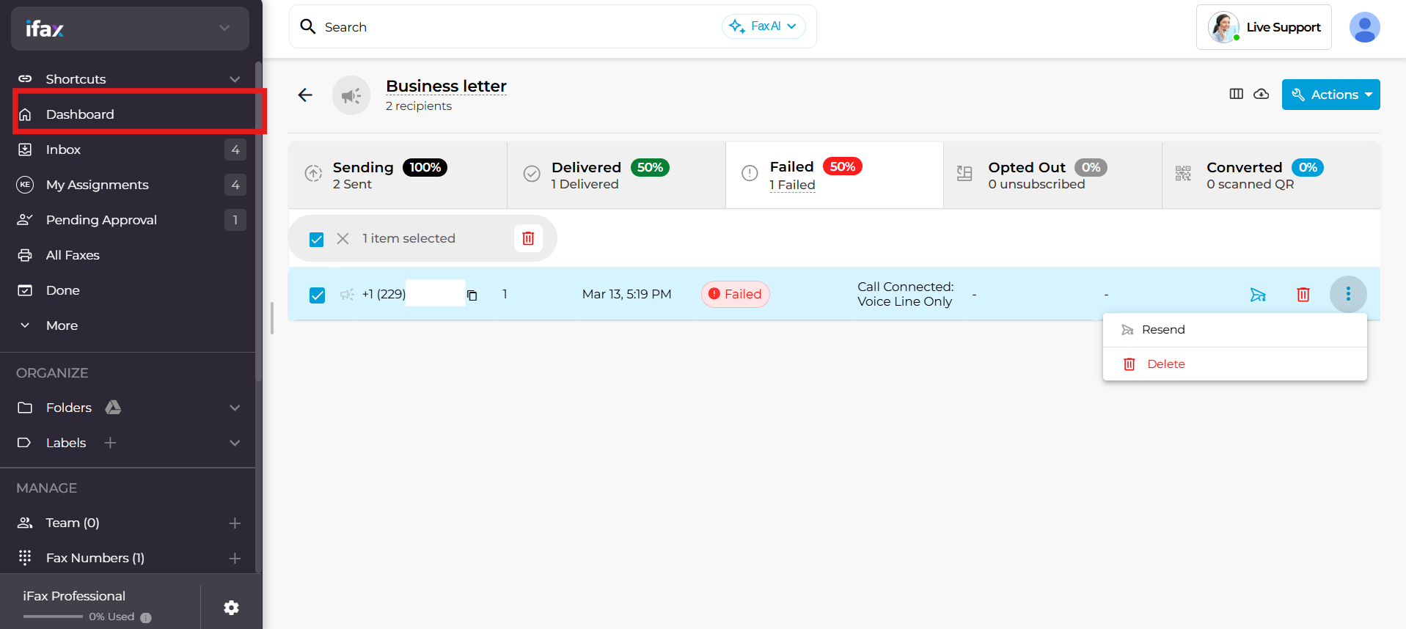Click the Google Drive icon beside Folders
Image resolution: width=1406 pixels, height=629 pixels.
[113, 407]
